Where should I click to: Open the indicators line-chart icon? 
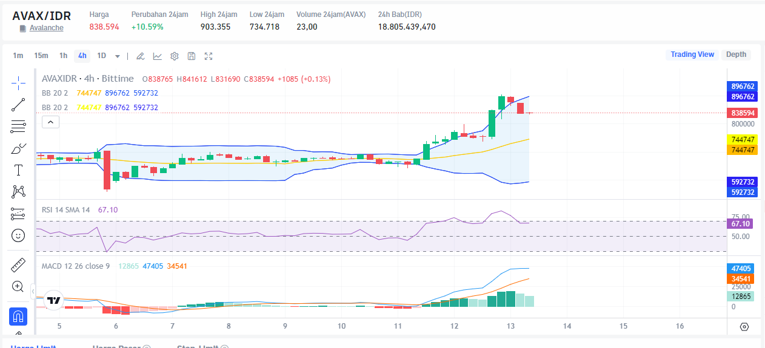pyautogui.click(x=157, y=56)
